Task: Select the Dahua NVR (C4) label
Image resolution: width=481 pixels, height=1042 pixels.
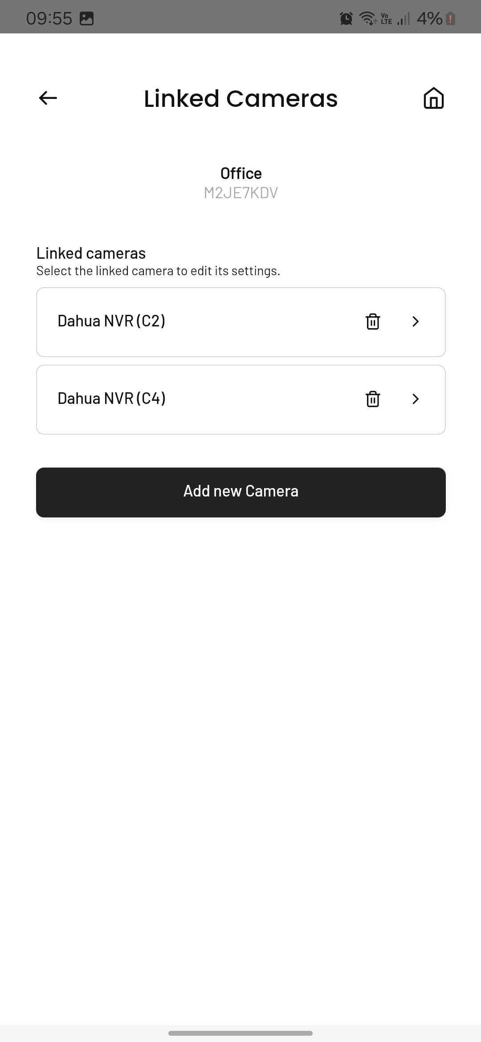Action: [111, 399]
